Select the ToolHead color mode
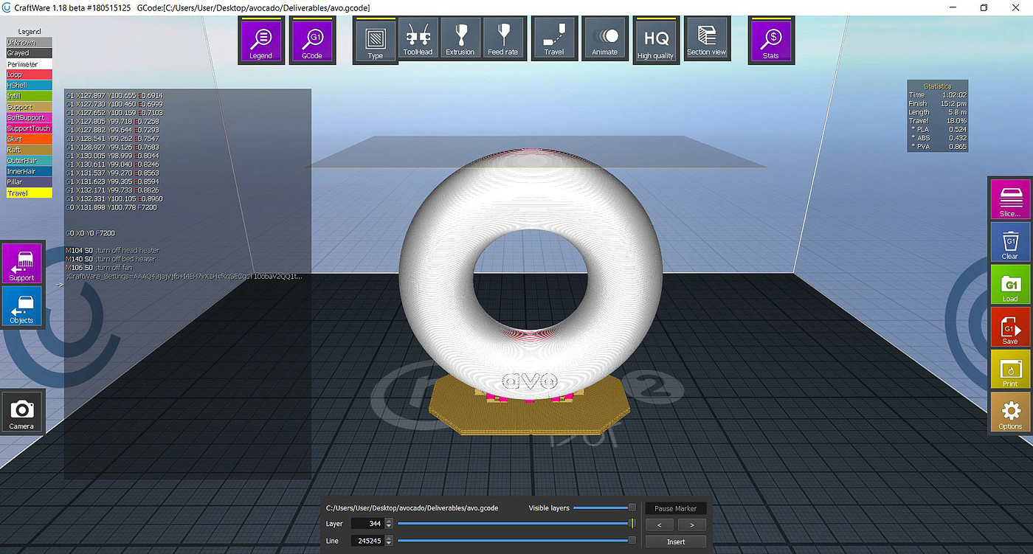 418,38
